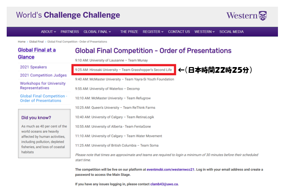
Task: Expand the ABOUT dropdown menu
Action: coord(48,32)
